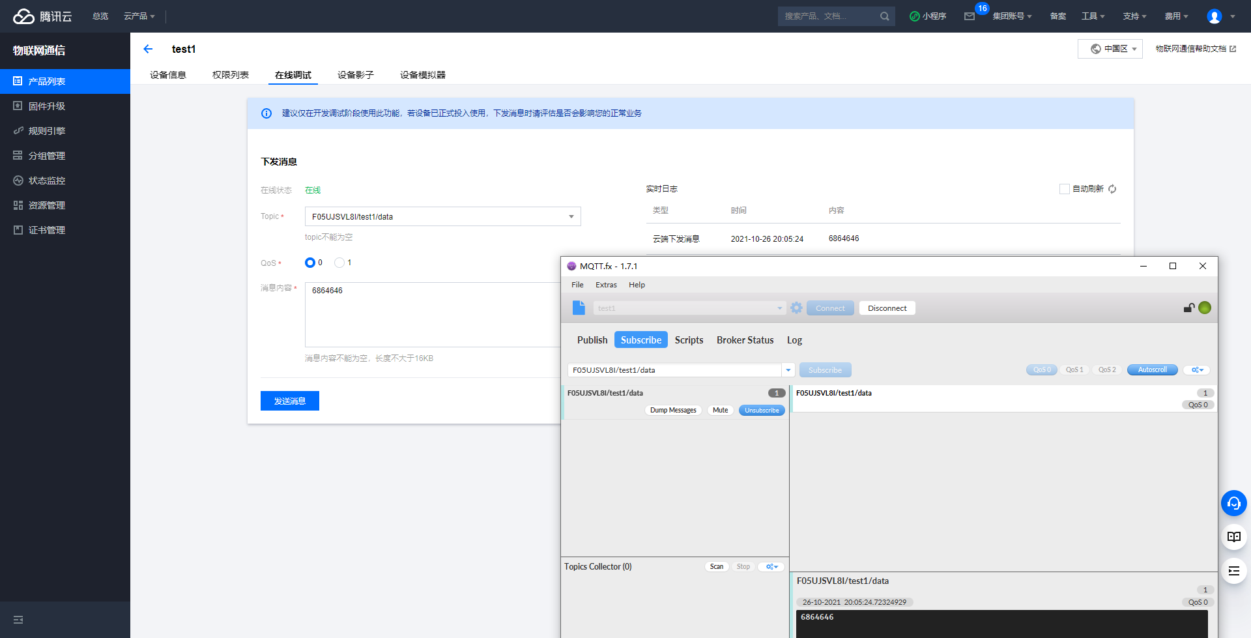Click Dump Messages button
Screen dimensions: 1251x638
coord(673,411)
